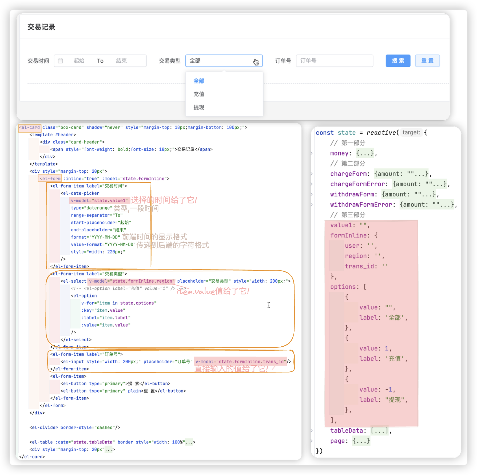The width and height of the screenshot is (477, 475).
Task: Choose 充值 from the dropdown options
Action: coord(199,94)
